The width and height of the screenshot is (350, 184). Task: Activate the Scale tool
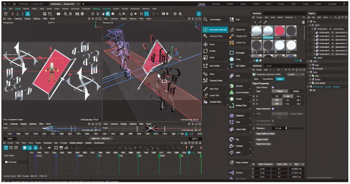click(x=212, y=57)
